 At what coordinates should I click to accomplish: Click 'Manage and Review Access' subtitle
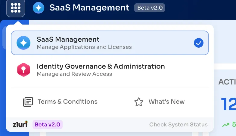tap(75, 74)
